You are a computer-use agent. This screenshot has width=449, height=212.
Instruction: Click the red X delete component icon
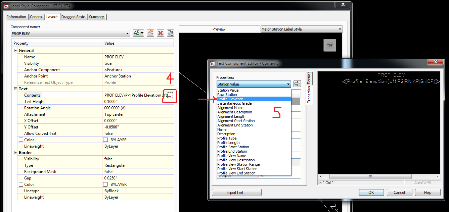tap(161, 33)
